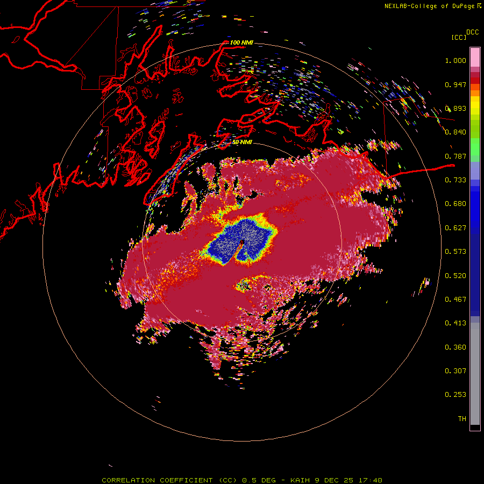Click the 0.893 color scale value
This screenshot has width=484, height=484.
click(455, 108)
